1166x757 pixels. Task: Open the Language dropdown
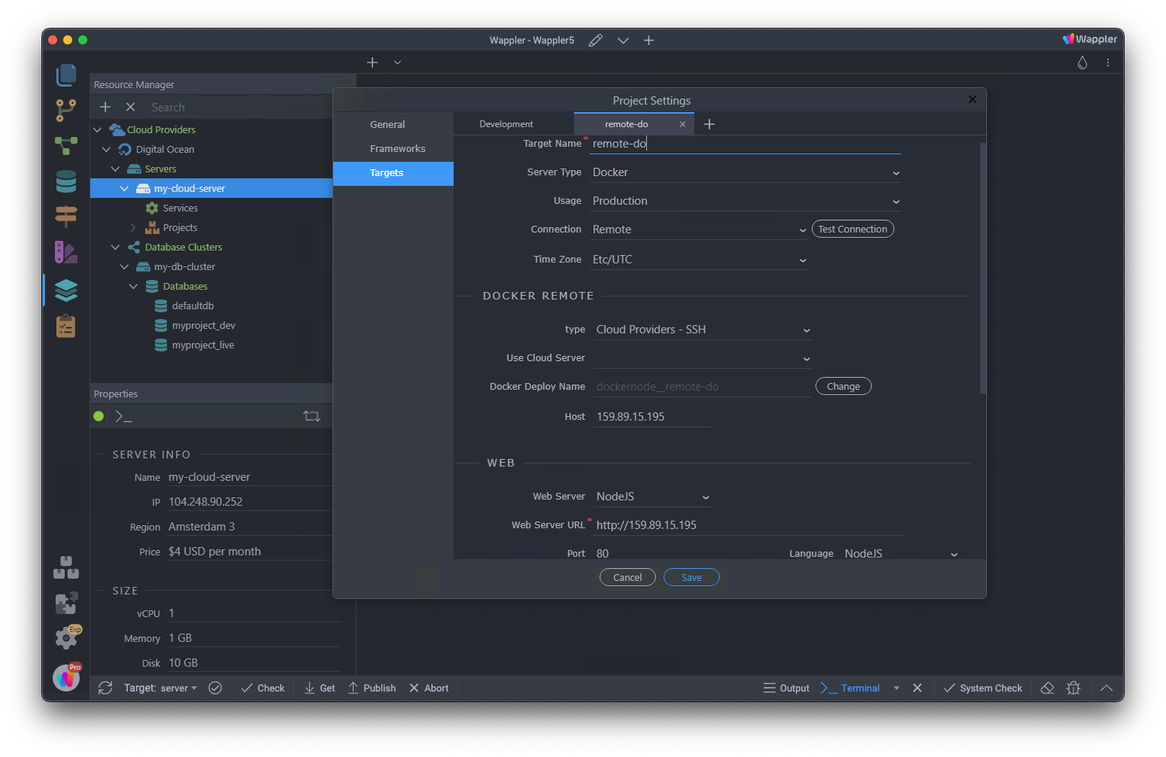pos(900,555)
